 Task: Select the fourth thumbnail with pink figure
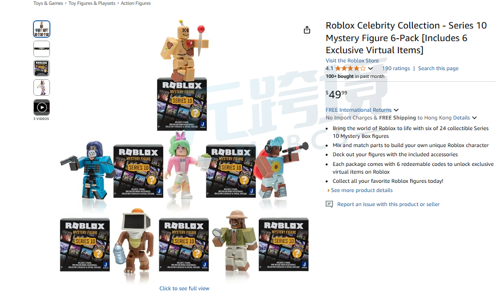[42, 88]
